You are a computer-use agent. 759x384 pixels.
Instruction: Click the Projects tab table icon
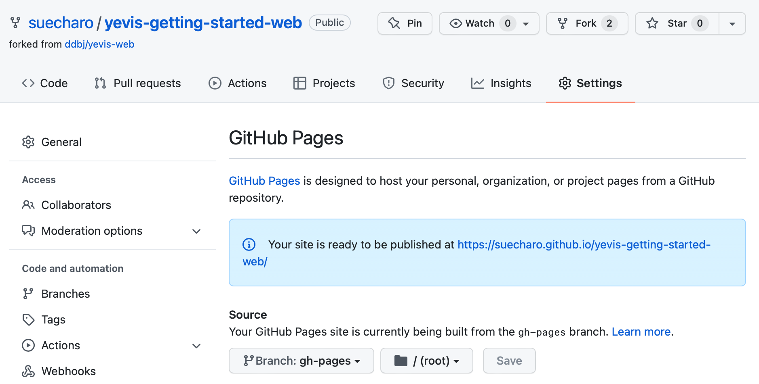[300, 83]
